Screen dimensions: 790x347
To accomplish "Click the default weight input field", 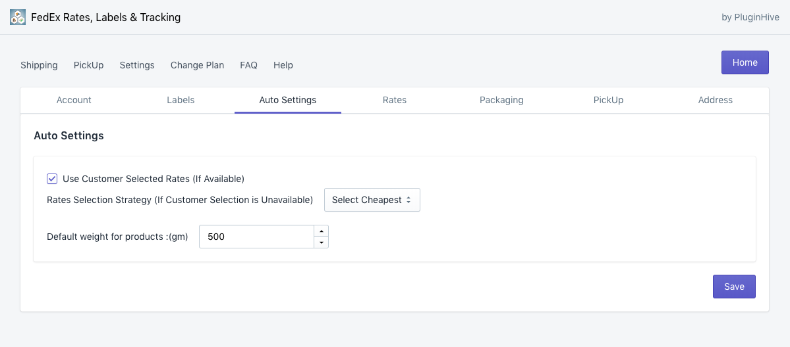I will pos(256,237).
